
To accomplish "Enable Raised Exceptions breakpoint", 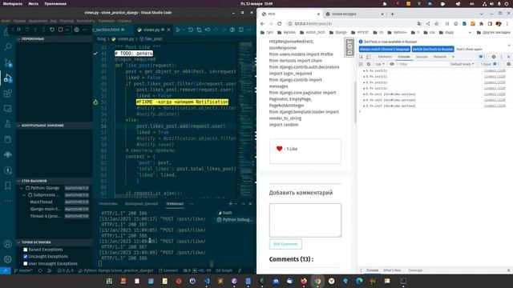I will pyautogui.click(x=25, y=250).
